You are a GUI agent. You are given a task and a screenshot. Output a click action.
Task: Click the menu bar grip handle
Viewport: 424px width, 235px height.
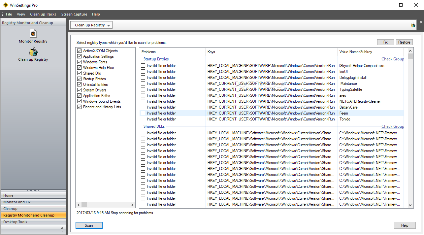coord(2,14)
